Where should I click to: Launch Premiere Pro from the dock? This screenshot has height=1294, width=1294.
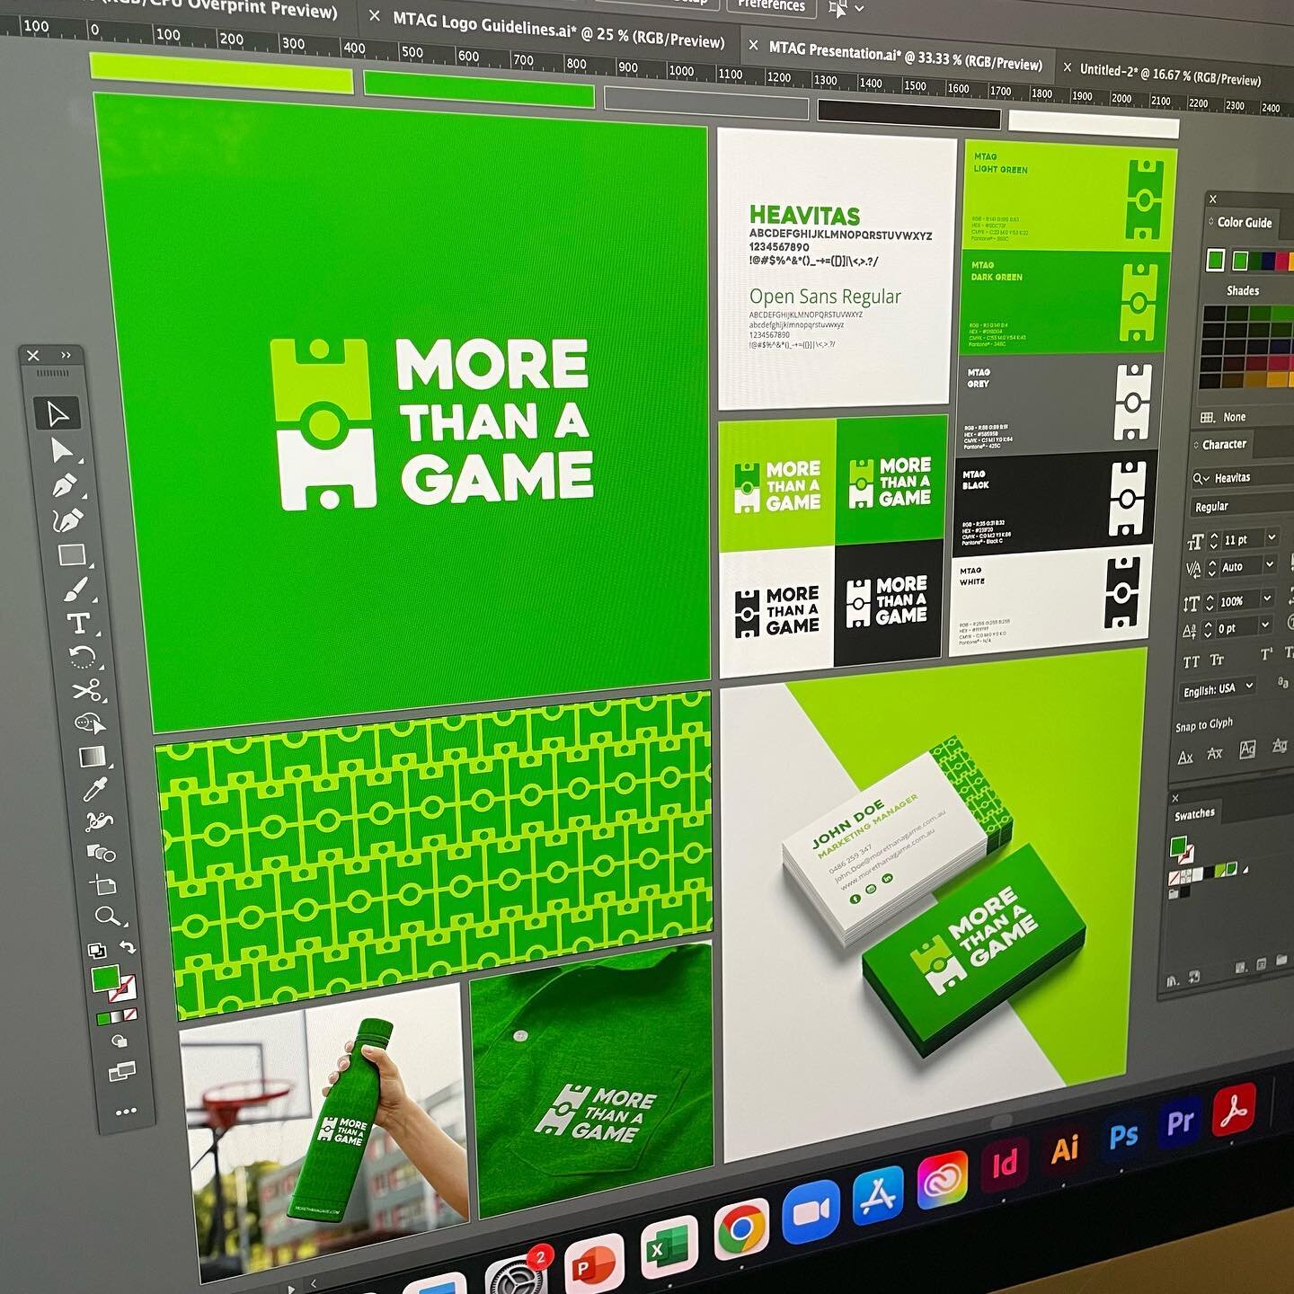point(1179,1122)
